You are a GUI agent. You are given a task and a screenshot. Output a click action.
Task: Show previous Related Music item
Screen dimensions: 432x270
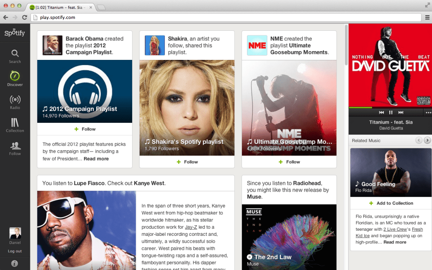tap(419, 140)
